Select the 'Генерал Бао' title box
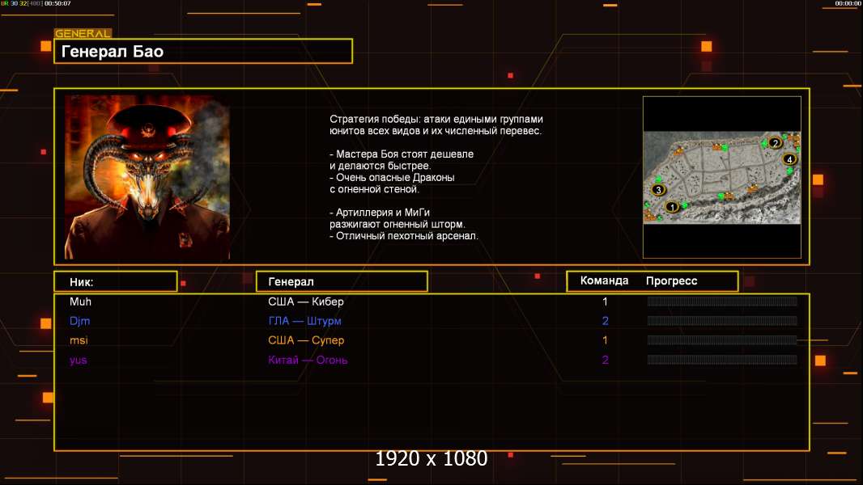Image resolution: width=863 pixels, height=485 pixels. pos(203,51)
